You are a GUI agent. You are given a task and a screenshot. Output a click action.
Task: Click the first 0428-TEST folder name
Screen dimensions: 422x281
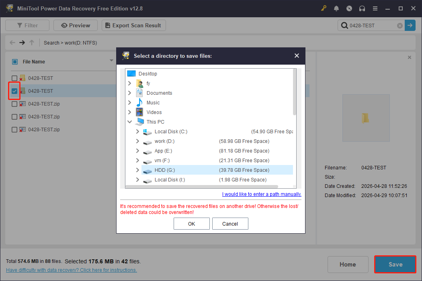tap(41, 78)
